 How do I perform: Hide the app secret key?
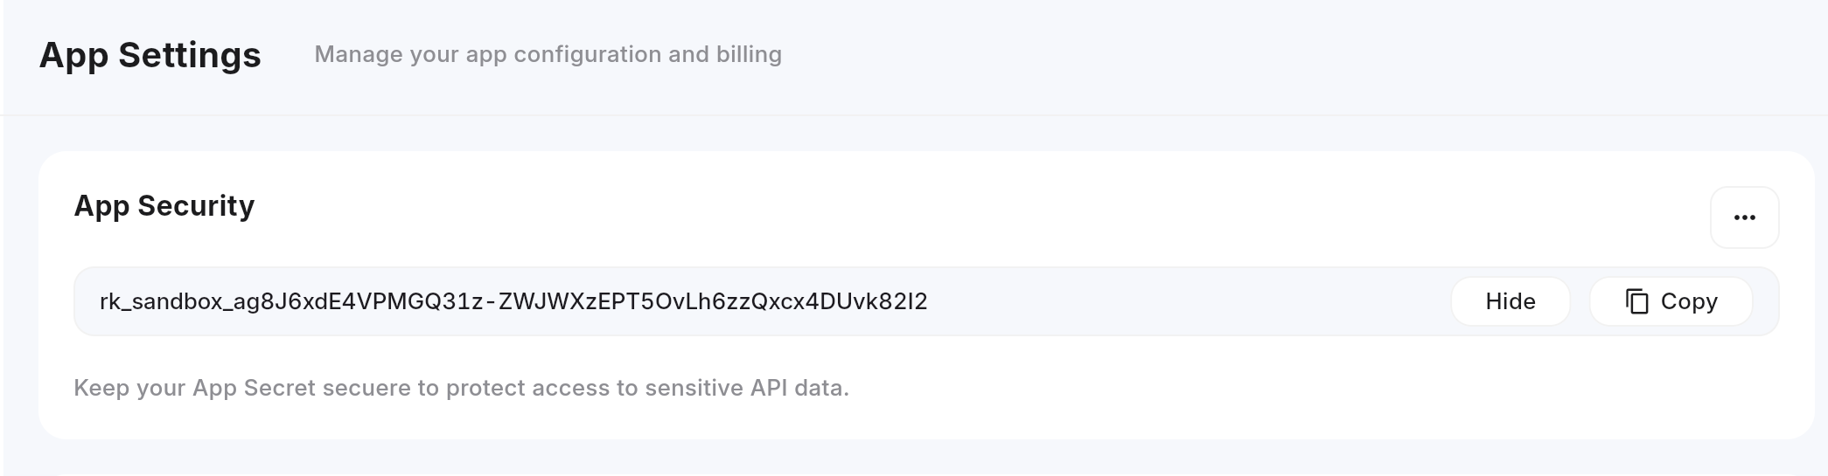coord(1511,301)
